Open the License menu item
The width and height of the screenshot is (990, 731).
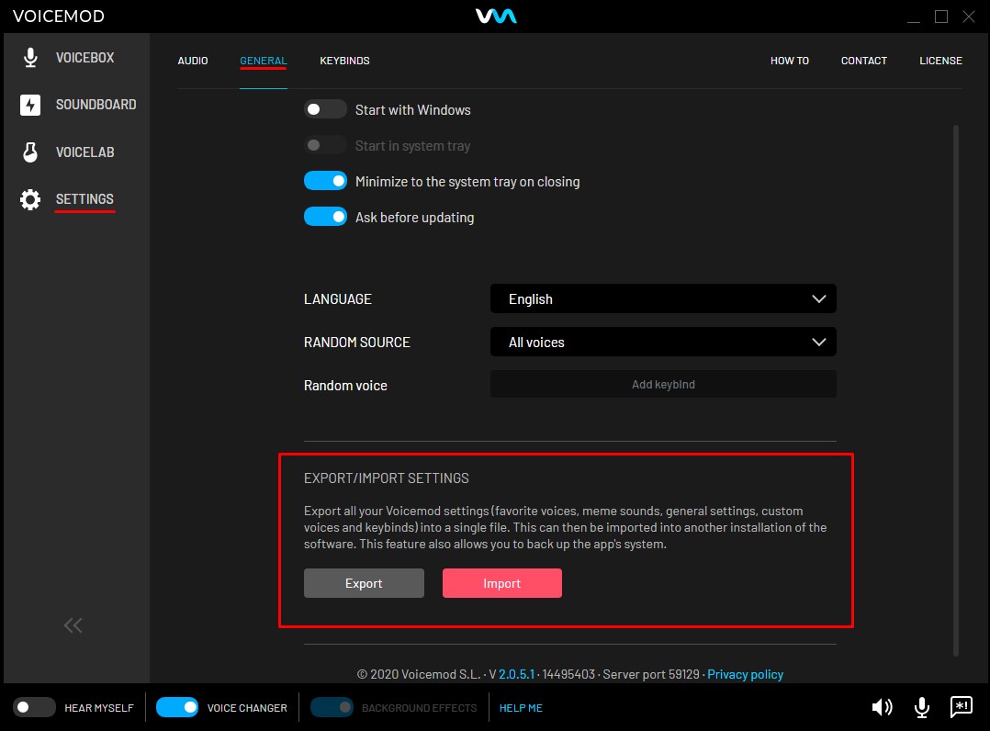coord(940,61)
